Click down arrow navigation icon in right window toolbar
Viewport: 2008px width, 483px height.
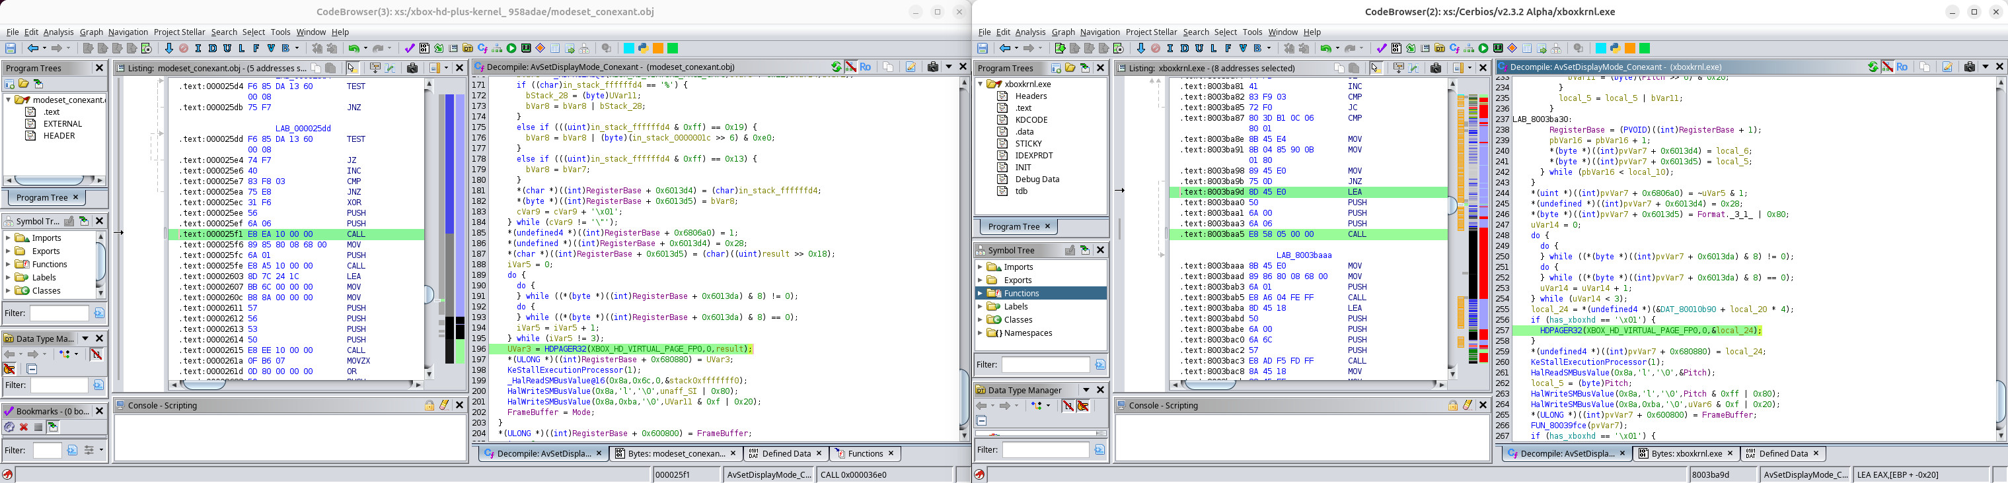(1141, 48)
